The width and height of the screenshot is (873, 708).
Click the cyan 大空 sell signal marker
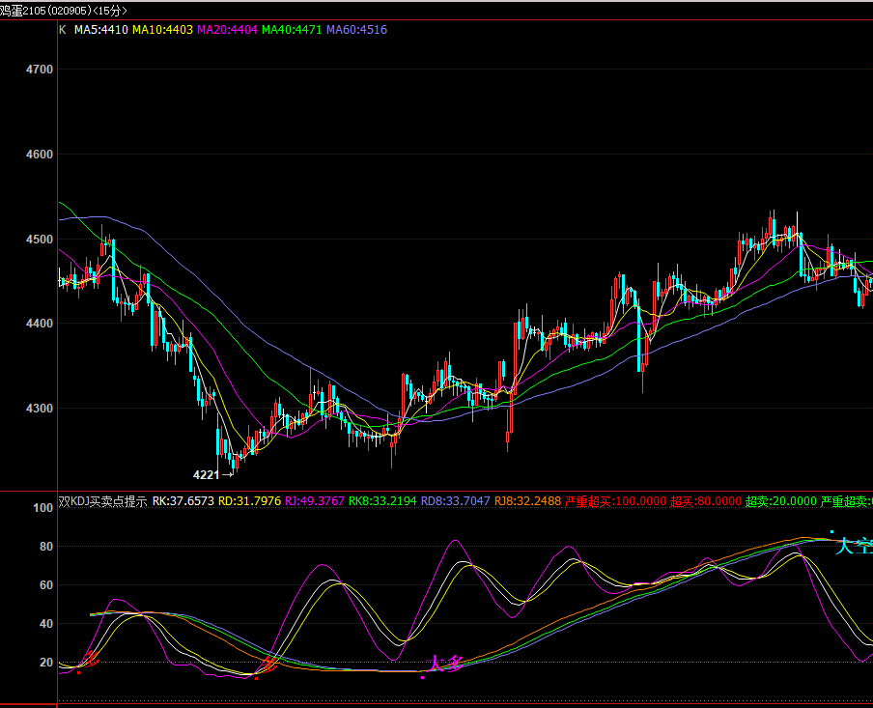point(854,546)
